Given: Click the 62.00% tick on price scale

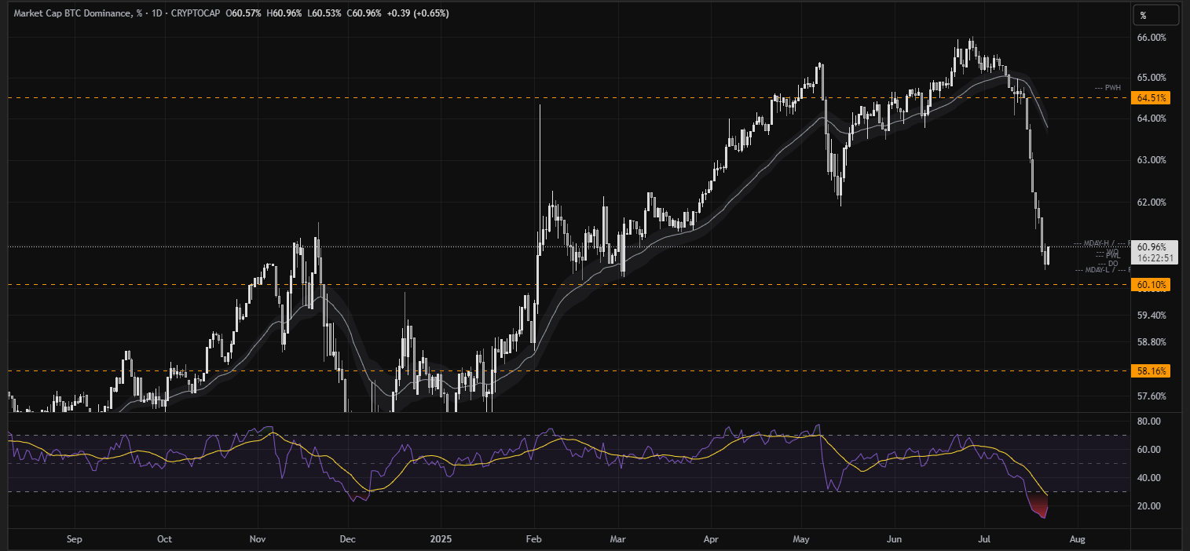Looking at the screenshot, I should 1152,203.
